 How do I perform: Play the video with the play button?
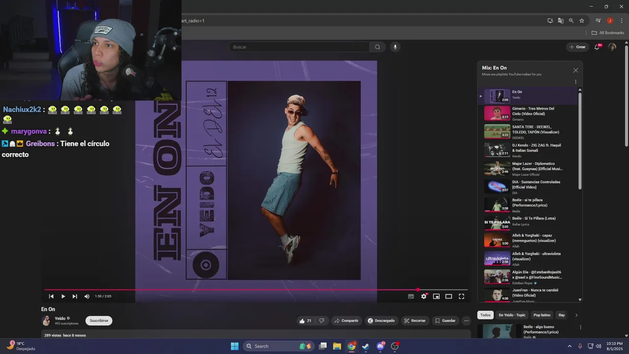pyautogui.click(x=63, y=296)
